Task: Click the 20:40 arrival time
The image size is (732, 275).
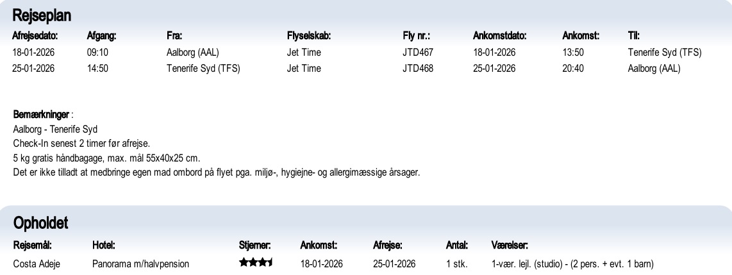Action: 573,69
